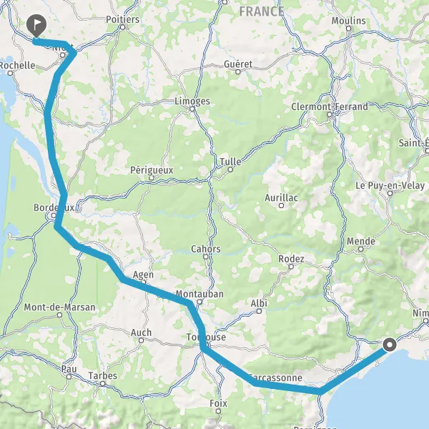Click the Mont-de-Marsan city label
The height and width of the screenshot is (429, 429).
[x=59, y=307]
